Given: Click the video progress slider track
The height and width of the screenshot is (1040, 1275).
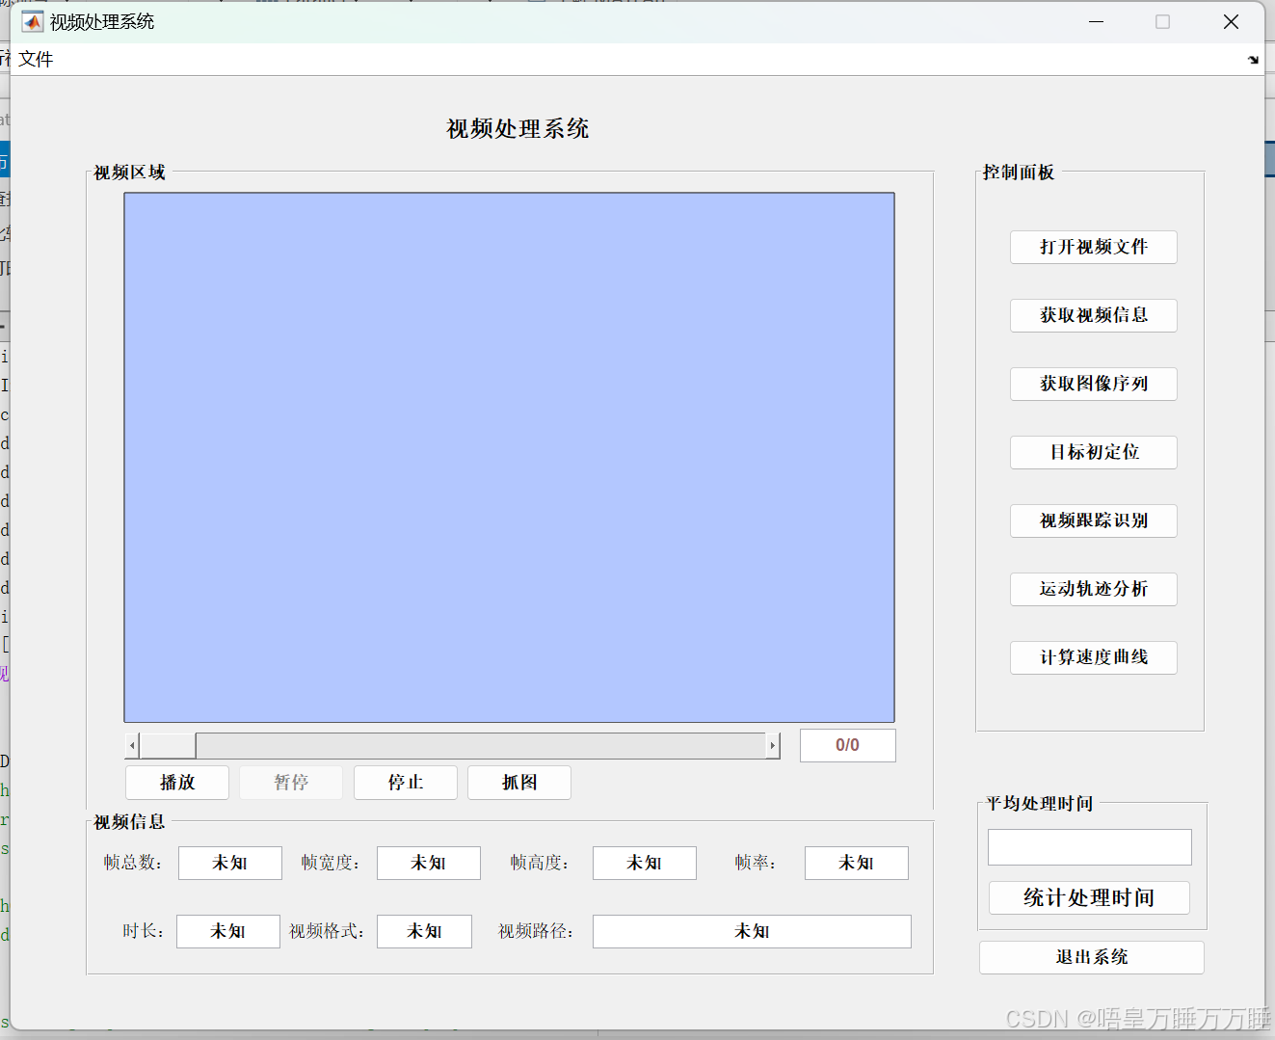Looking at the screenshot, I should [x=481, y=745].
